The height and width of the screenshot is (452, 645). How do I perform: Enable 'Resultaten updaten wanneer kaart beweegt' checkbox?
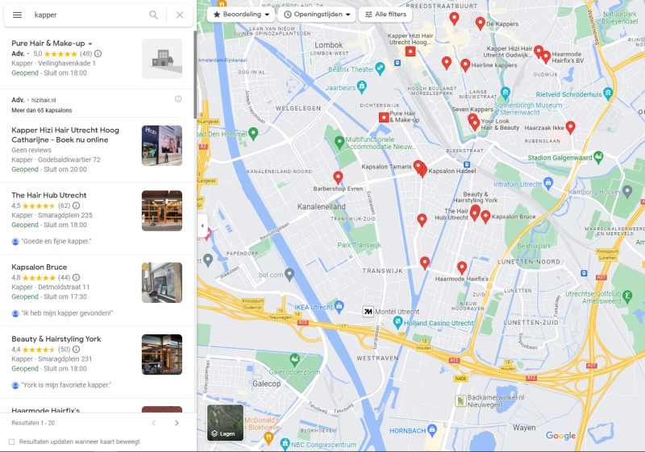pos(11,442)
